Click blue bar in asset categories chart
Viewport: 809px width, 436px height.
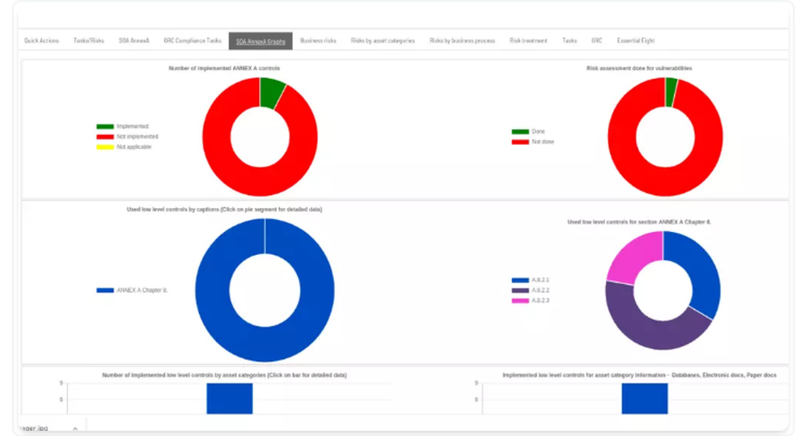click(230, 398)
